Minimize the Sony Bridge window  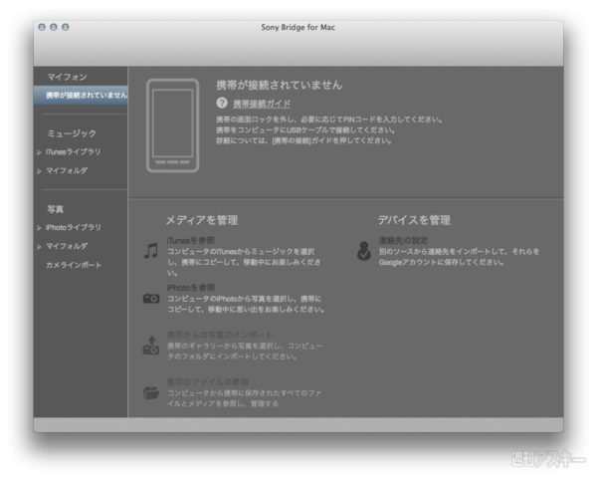coord(54,27)
